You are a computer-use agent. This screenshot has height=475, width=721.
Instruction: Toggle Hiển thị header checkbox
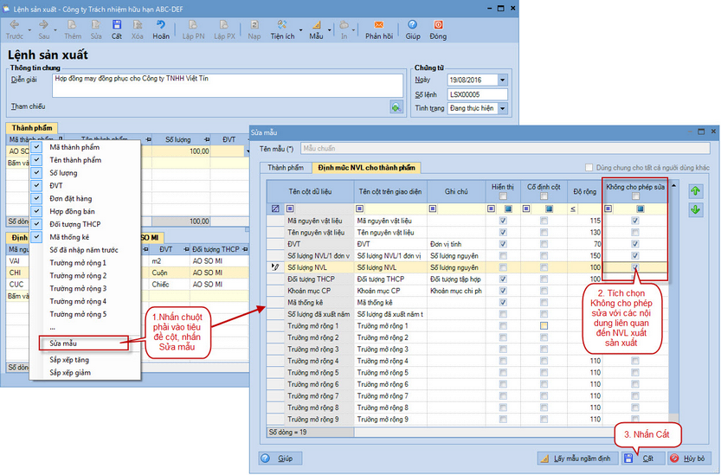pos(503,196)
